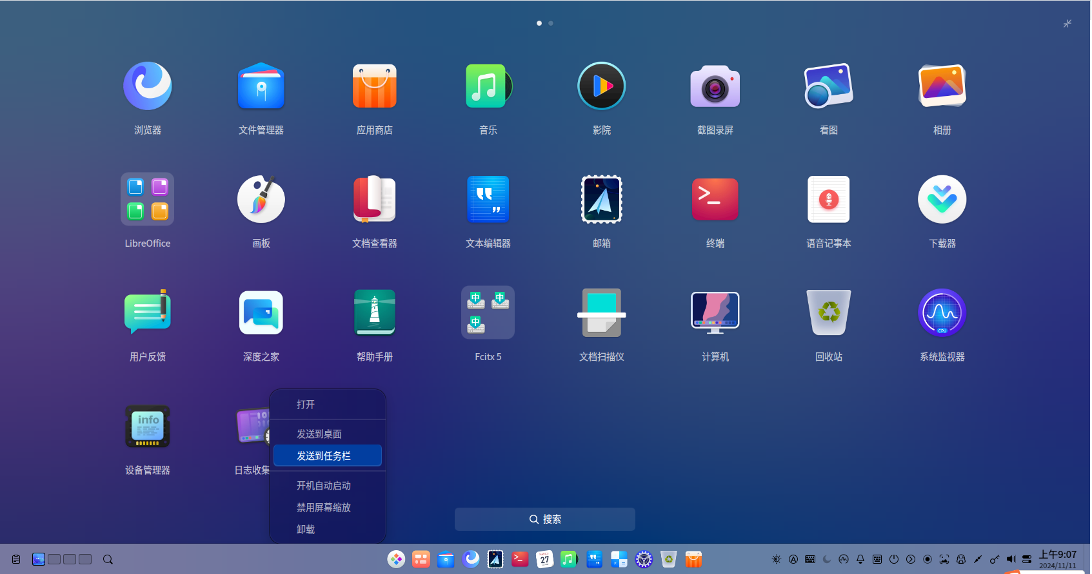
Task: Launch the 系统监视器 system monitor
Action: [x=942, y=313]
